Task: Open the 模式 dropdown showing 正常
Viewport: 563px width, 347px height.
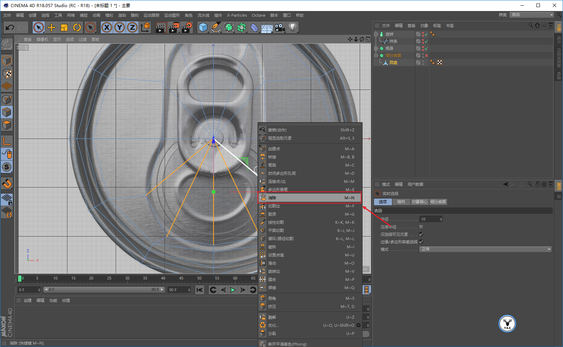Action: (x=485, y=249)
